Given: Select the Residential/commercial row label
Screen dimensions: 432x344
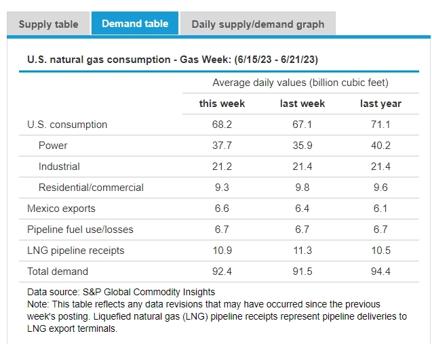Looking at the screenshot, I should point(91,188).
